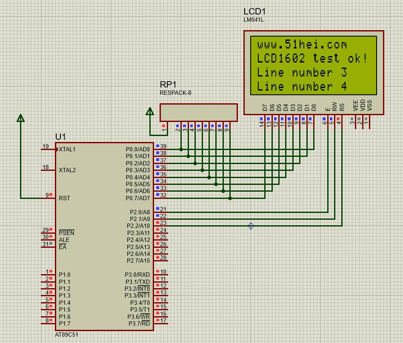Click the 'Line number 4' LCD text
The height and width of the screenshot is (343, 403).
pos(302,86)
